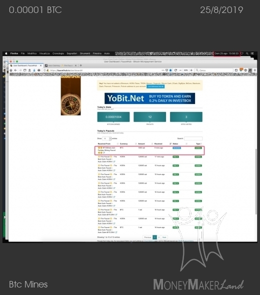Zoom in with the plus icon
This screenshot has width=260, height=295.
tap(191, 70)
